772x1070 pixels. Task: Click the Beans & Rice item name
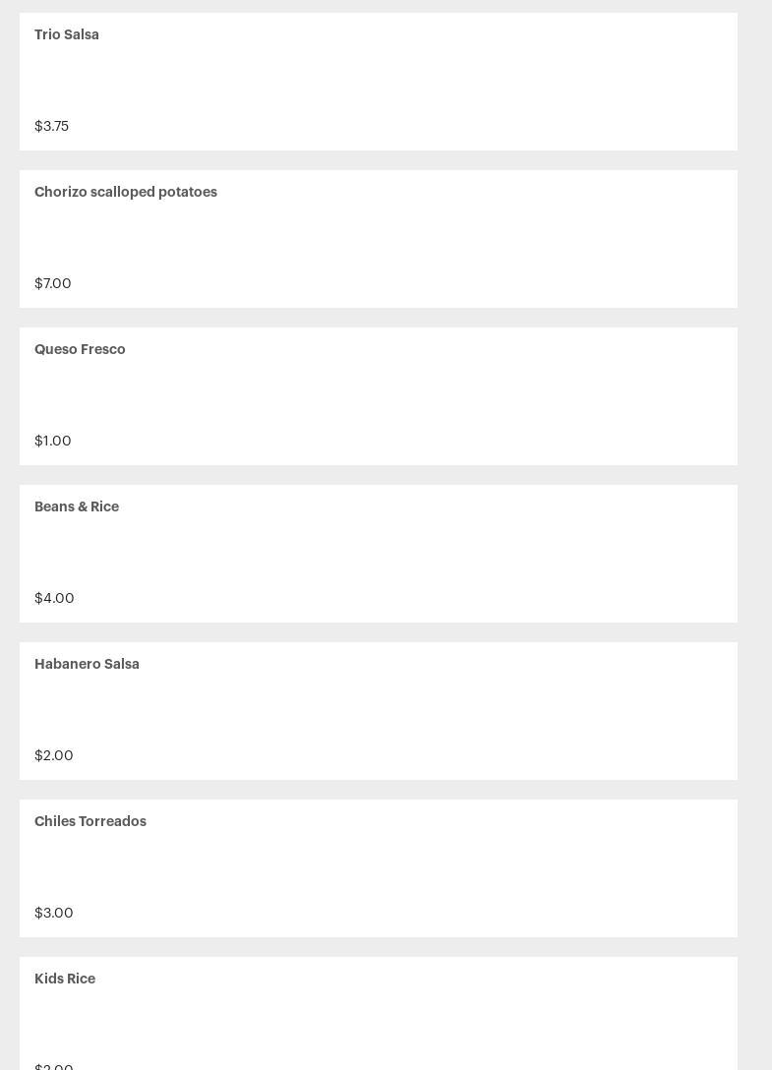(77, 506)
